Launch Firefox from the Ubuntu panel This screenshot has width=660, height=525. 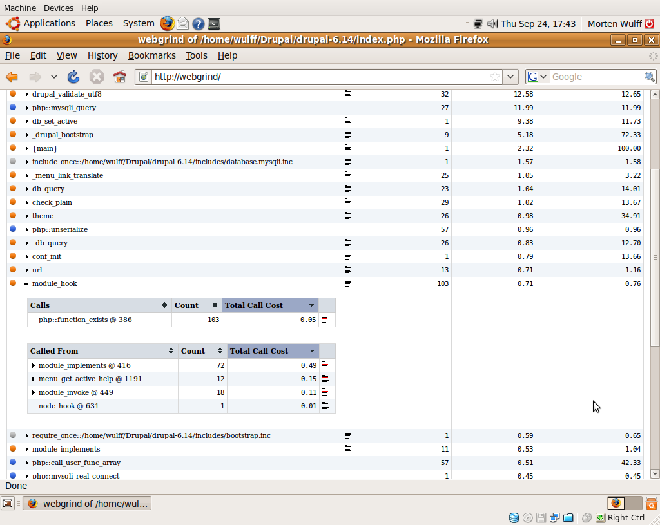click(167, 24)
